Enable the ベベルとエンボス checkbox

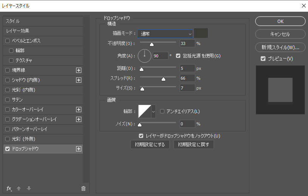[8, 41]
